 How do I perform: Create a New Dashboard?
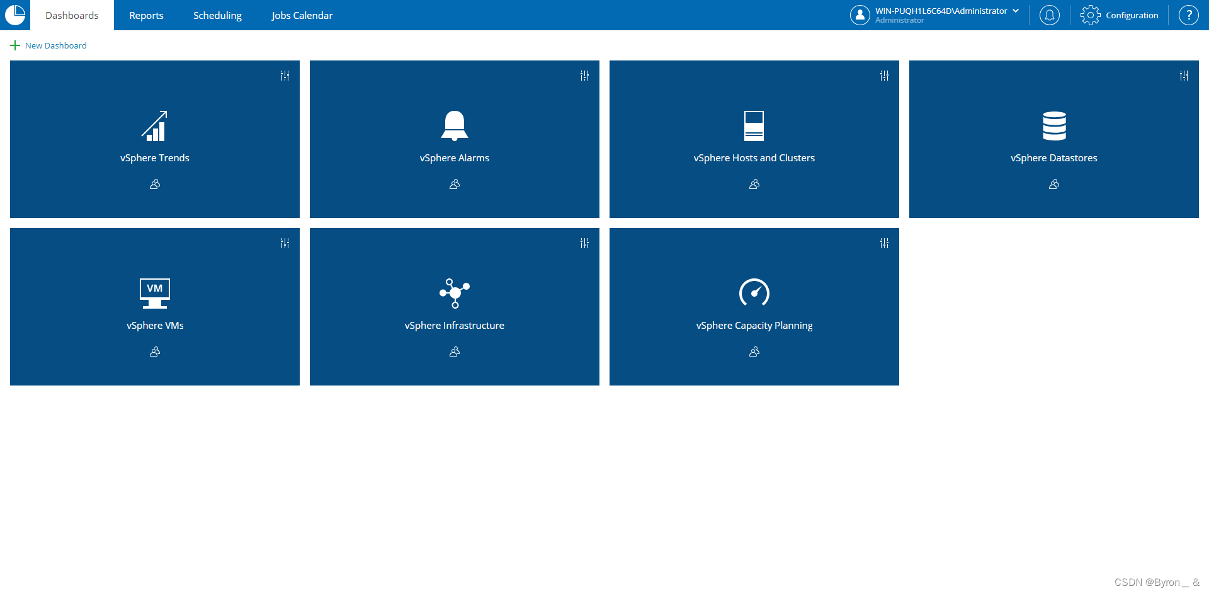pyautogui.click(x=48, y=45)
